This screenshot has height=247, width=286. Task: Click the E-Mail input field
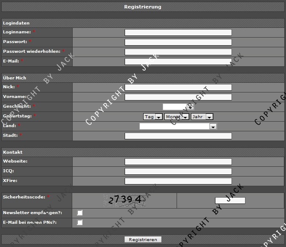pyautogui.click(x=178, y=62)
